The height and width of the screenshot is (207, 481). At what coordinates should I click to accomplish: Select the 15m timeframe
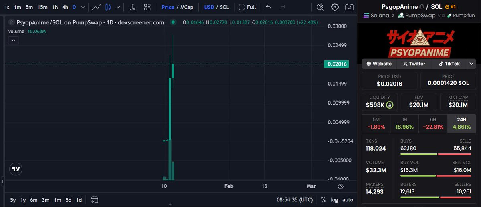(42, 7)
